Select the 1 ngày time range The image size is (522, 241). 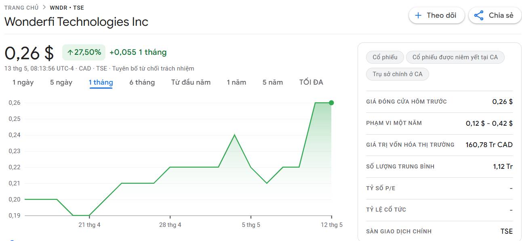click(23, 82)
